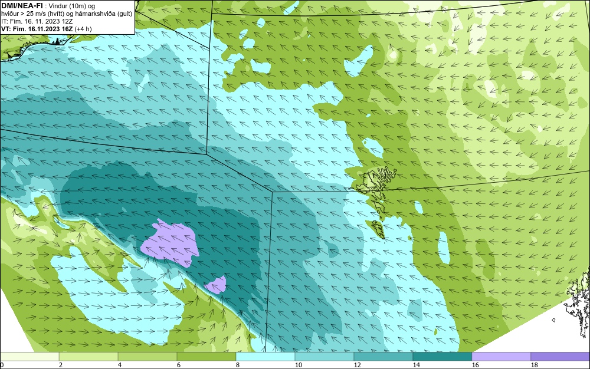Click the '6' tick label on the scale
Screen dimensions: 590x369
pos(178,365)
